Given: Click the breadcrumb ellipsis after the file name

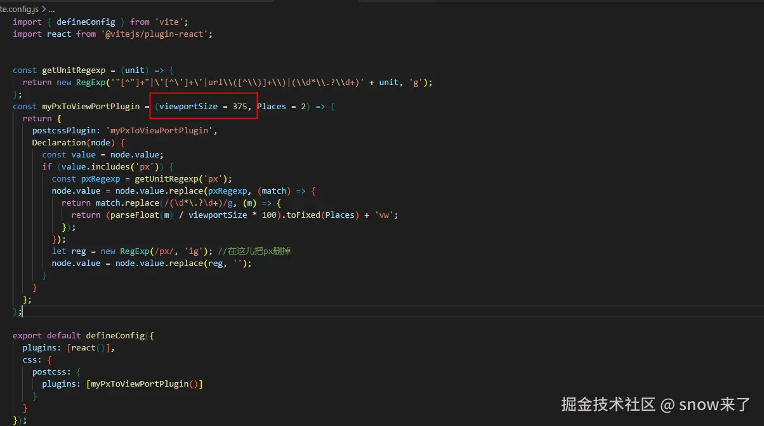Looking at the screenshot, I should click(52, 10).
